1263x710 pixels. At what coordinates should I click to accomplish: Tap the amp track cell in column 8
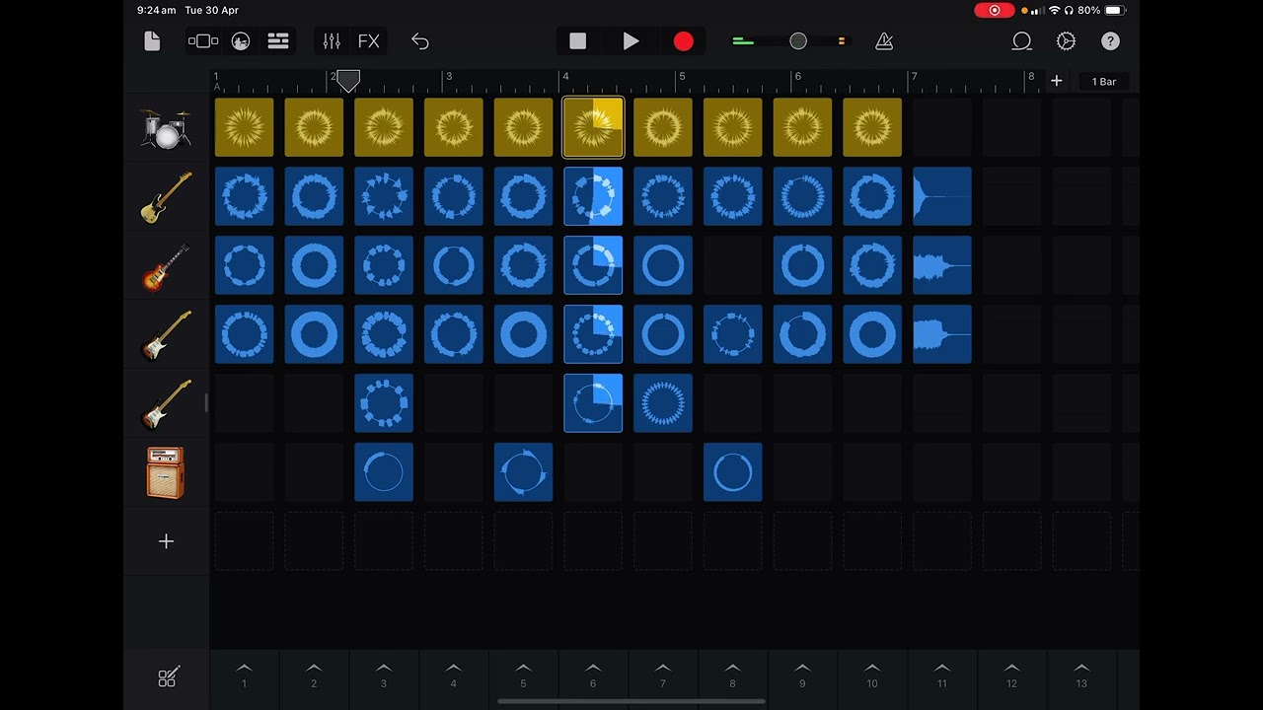732,472
